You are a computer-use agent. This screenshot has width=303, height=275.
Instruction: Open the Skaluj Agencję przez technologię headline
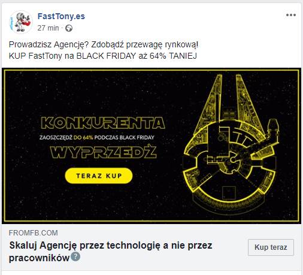pyautogui.click(x=110, y=252)
